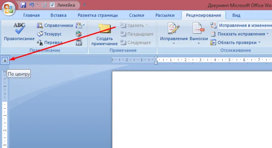Go to the Рассылки tab

[x=165, y=15]
